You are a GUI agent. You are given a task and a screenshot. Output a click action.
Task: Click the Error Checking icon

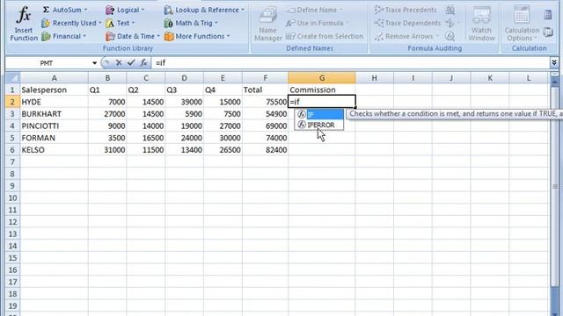tap(450, 23)
